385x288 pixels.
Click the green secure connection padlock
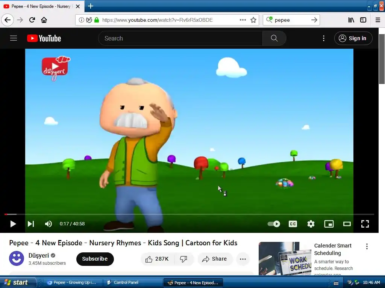pyautogui.click(x=97, y=20)
